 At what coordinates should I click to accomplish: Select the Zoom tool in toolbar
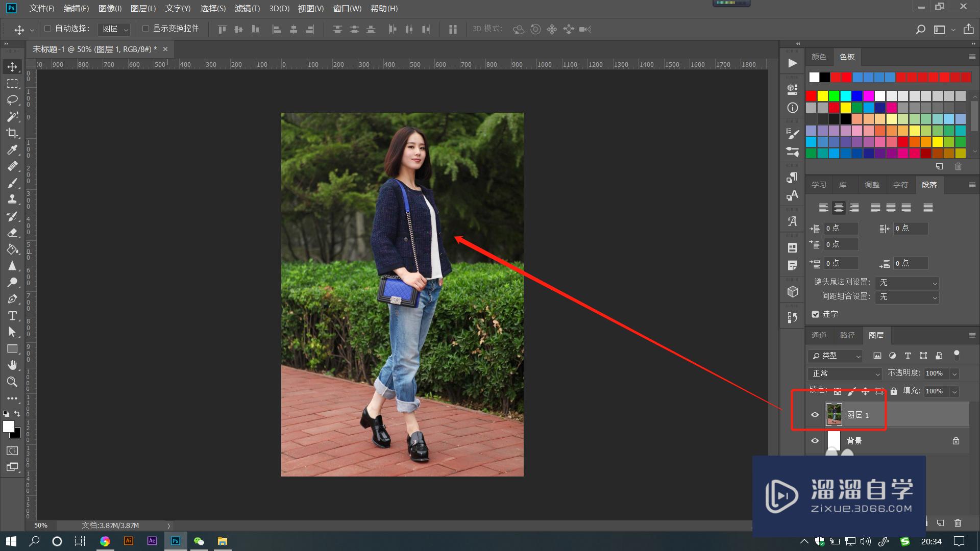(13, 382)
